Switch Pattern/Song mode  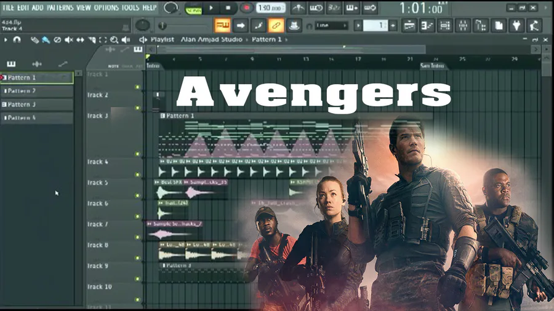194,9
